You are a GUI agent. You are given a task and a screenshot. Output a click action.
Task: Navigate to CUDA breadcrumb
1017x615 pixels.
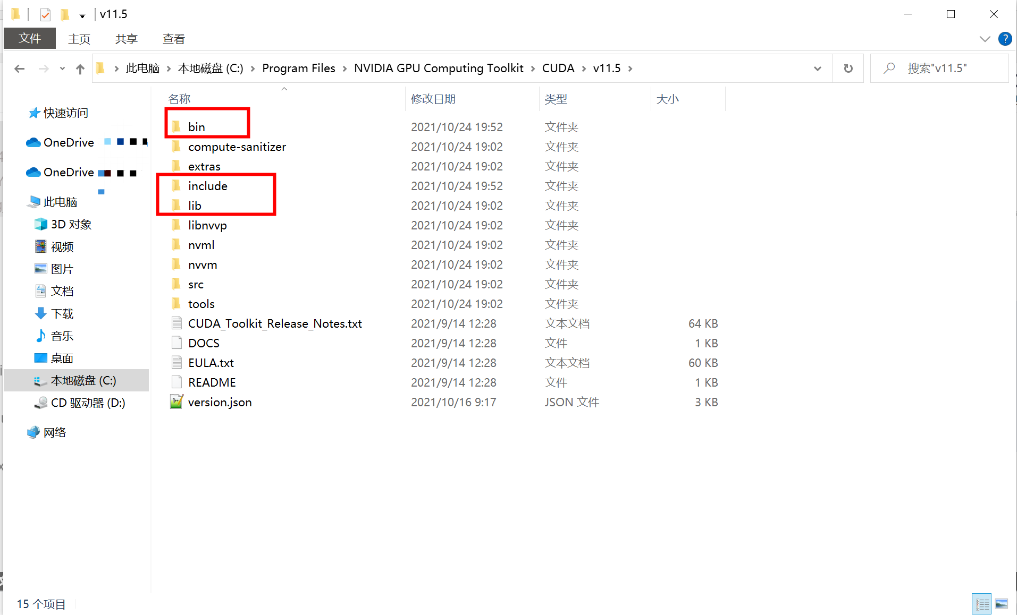point(558,69)
